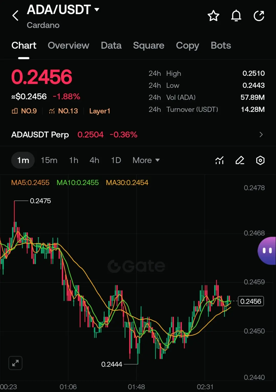Tap the 0.2450 price axis label
The width and height of the screenshot is (276, 392).
[x=254, y=331]
